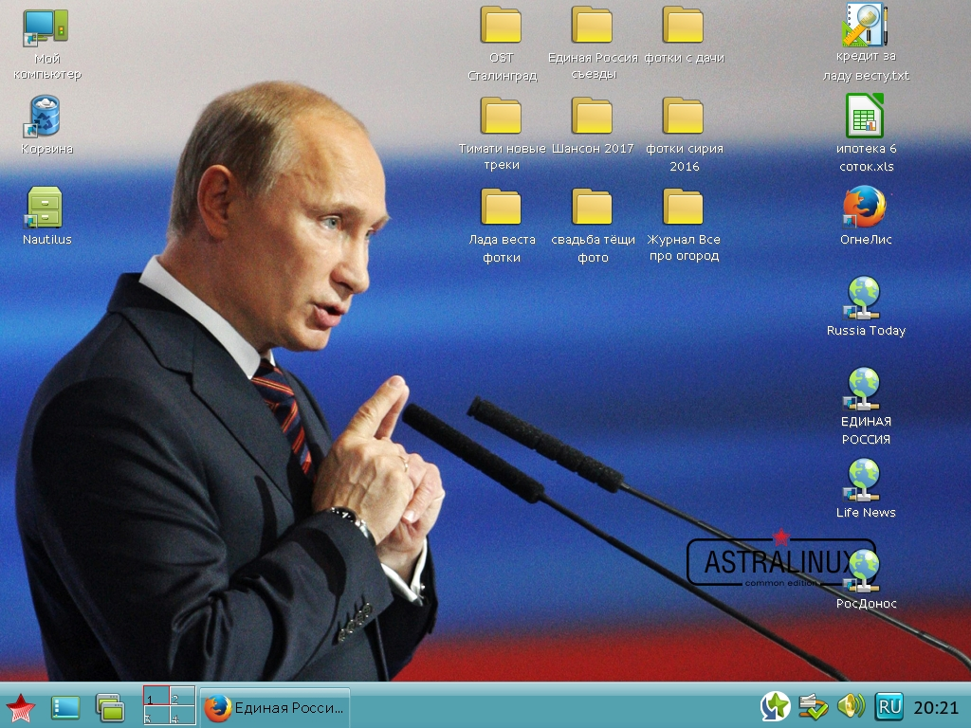
Task: Open the volume speaker tray icon
Action: click(851, 707)
